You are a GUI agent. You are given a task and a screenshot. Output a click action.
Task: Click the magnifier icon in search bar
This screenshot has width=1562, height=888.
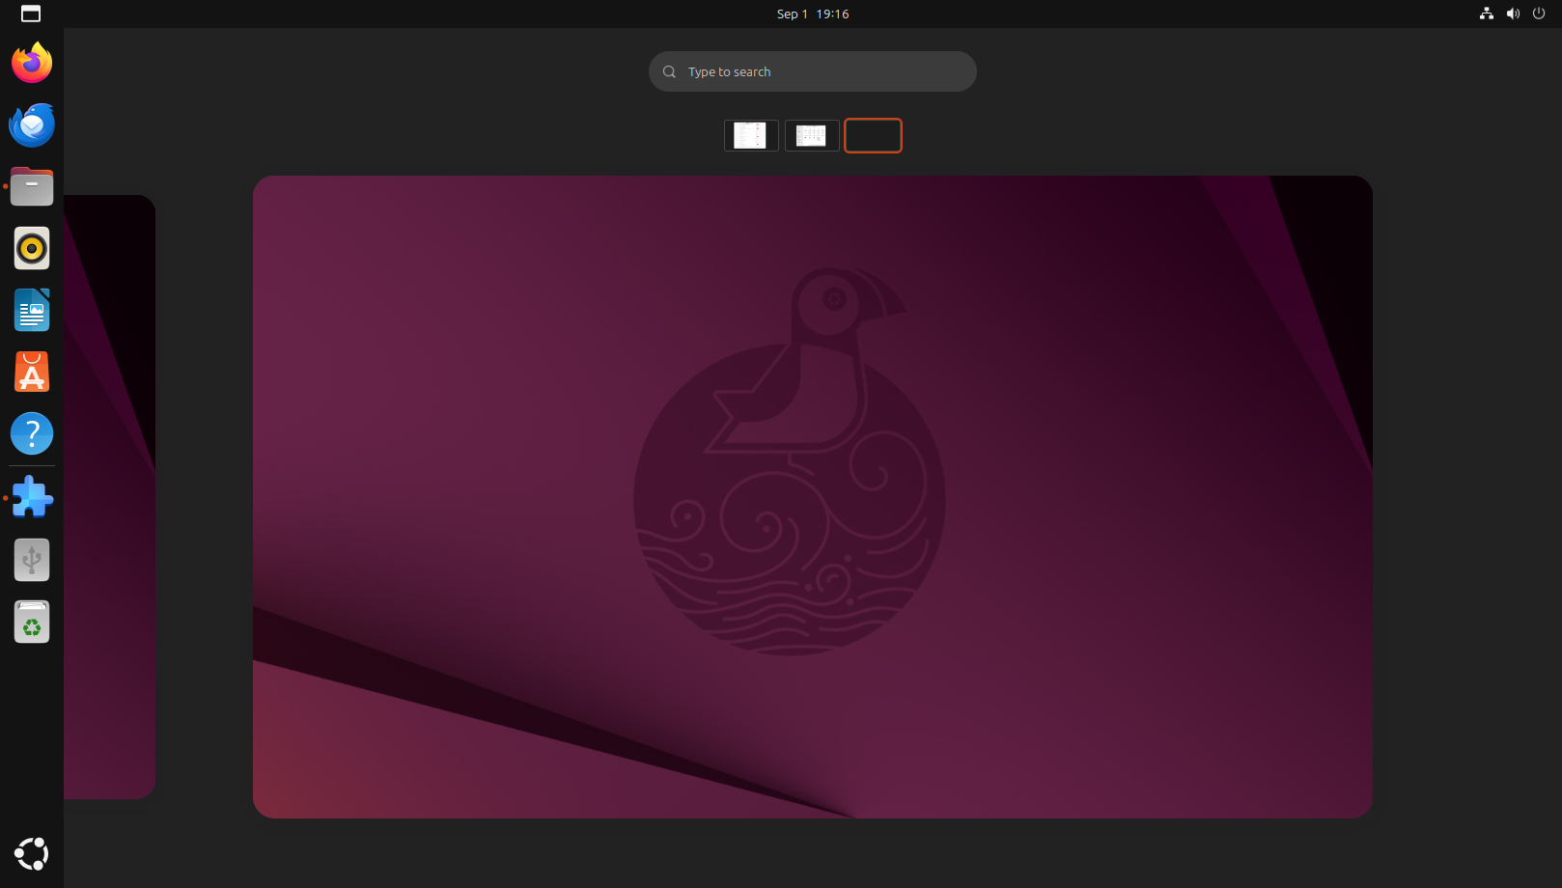669,71
